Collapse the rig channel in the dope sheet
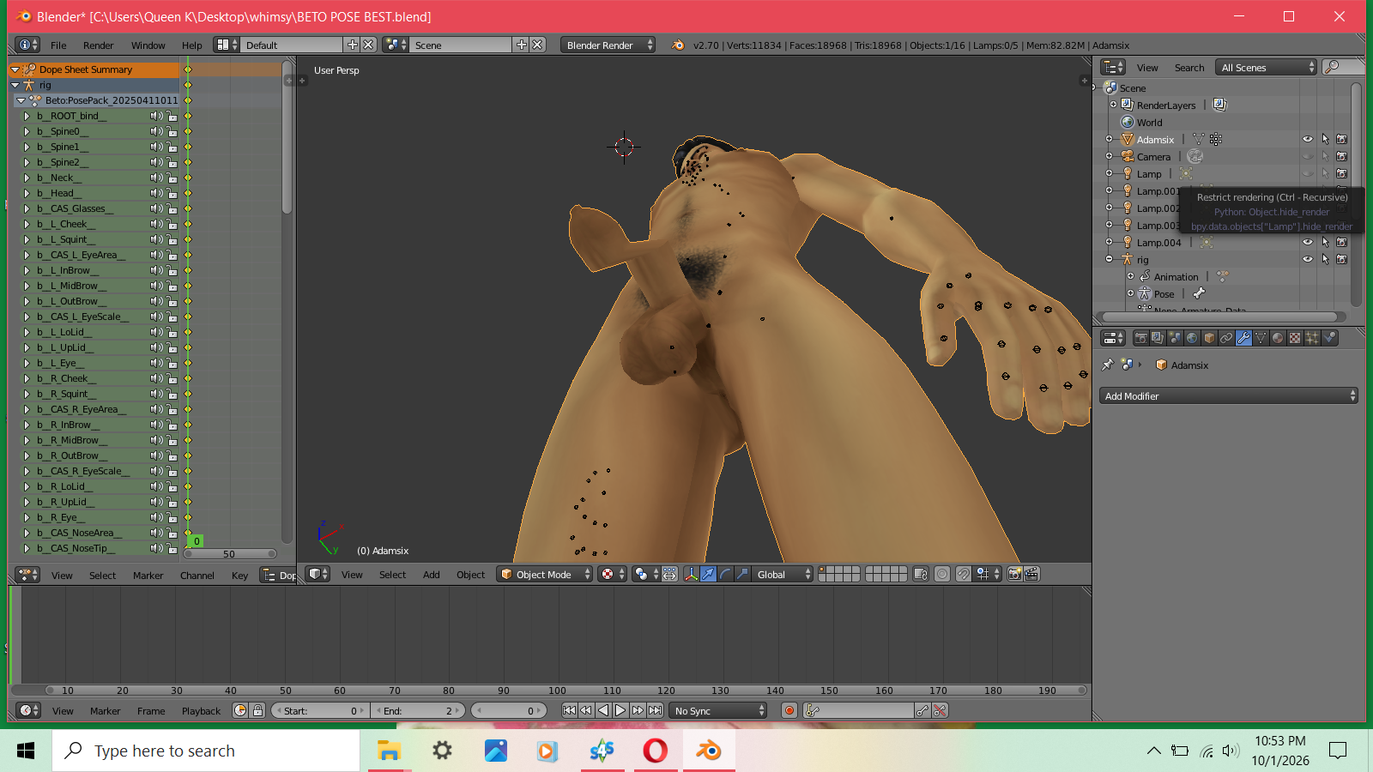The height and width of the screenshot is (772, 1373). [x=15, y=85]
